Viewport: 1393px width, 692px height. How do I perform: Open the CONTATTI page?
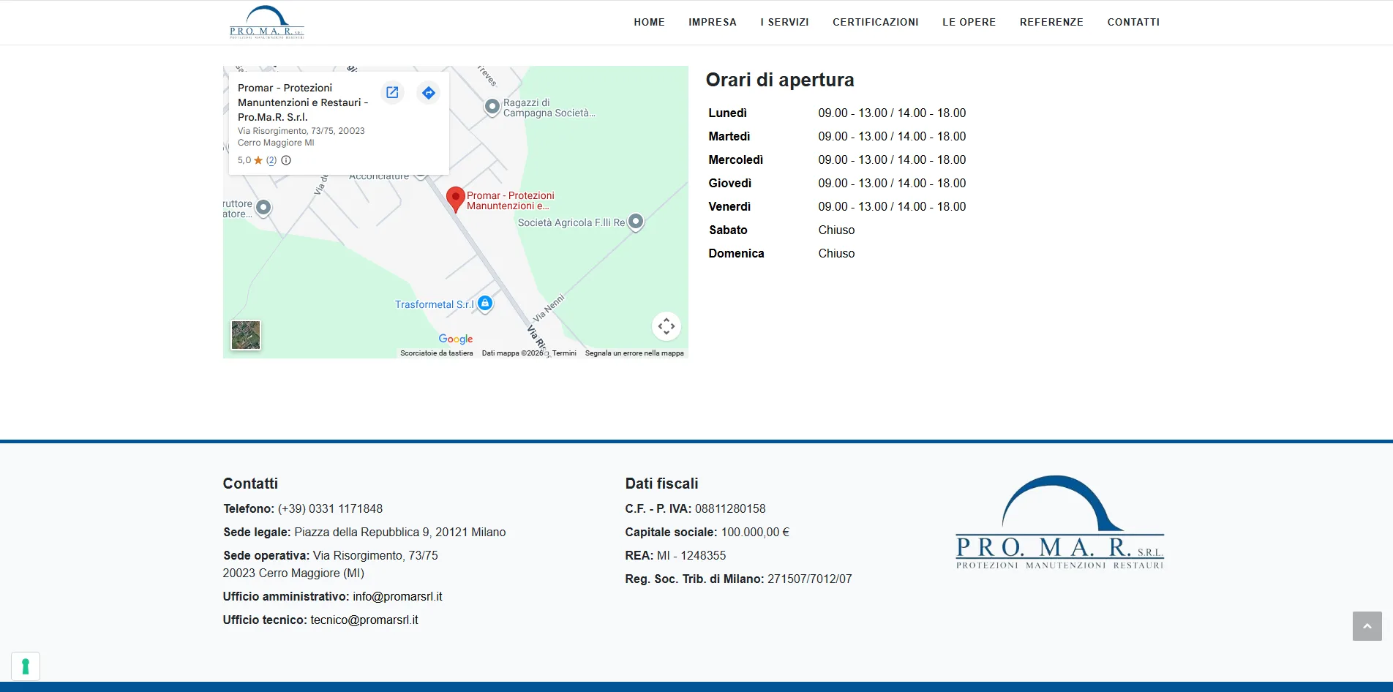coord(1133,22)
